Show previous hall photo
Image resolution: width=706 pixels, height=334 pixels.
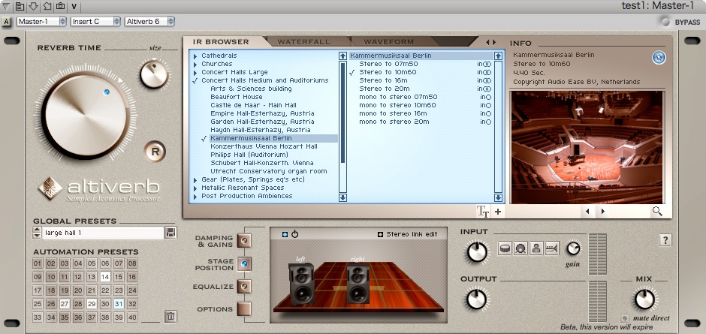tap(587, 211)
